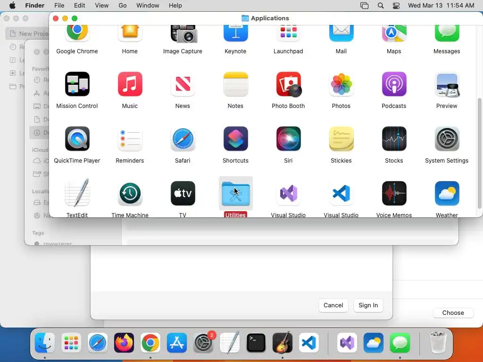Open the Trash in the Dock

[438, 343]
